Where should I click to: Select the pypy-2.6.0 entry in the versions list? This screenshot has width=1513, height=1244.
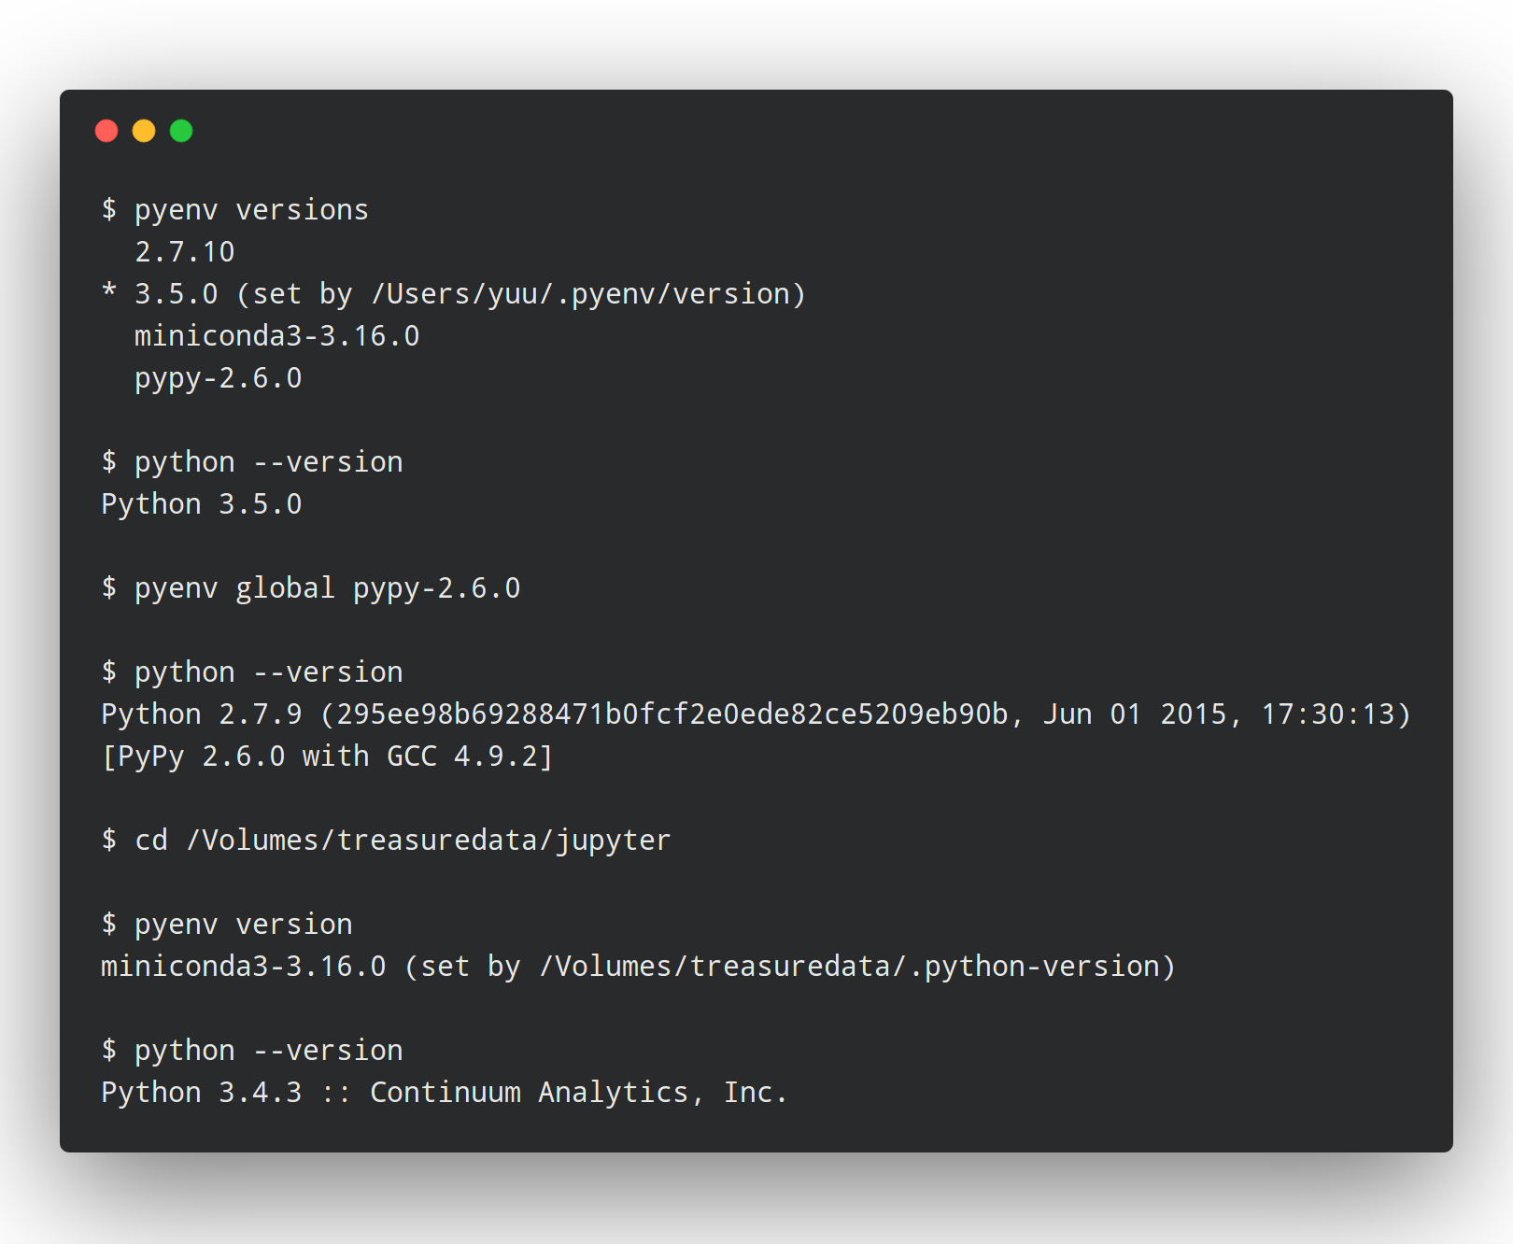tap(218, 378)
